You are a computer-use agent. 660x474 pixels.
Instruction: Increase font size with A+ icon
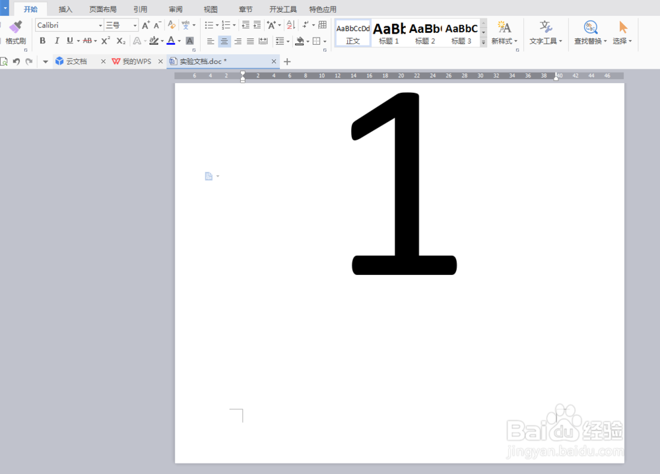[146, 25]
